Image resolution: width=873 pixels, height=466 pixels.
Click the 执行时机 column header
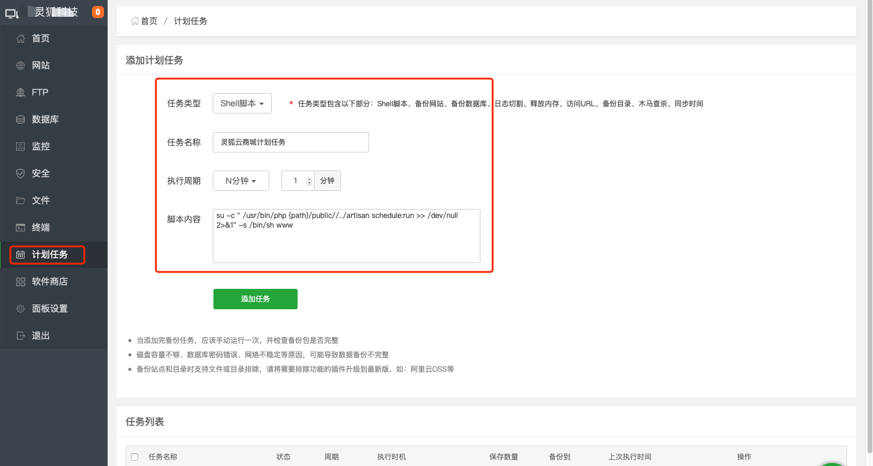coord(391,457)
